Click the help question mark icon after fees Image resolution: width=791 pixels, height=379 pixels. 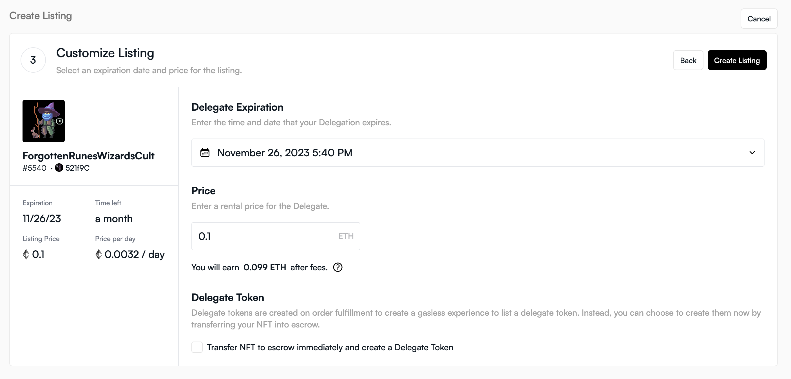click(338, 267)
